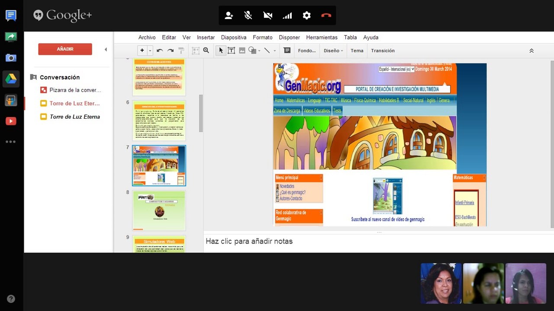Viewport: 554px width, 311px height.
Task: Open the Hangout help icon
Action: pos(11,298)
